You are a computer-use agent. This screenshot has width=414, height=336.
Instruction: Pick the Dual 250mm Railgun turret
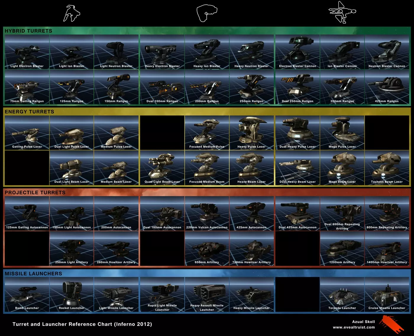tap(297, 87)
